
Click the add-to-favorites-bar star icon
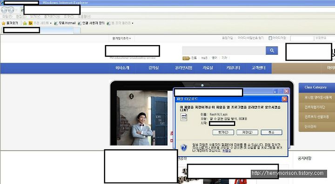(x=25, y=23)
